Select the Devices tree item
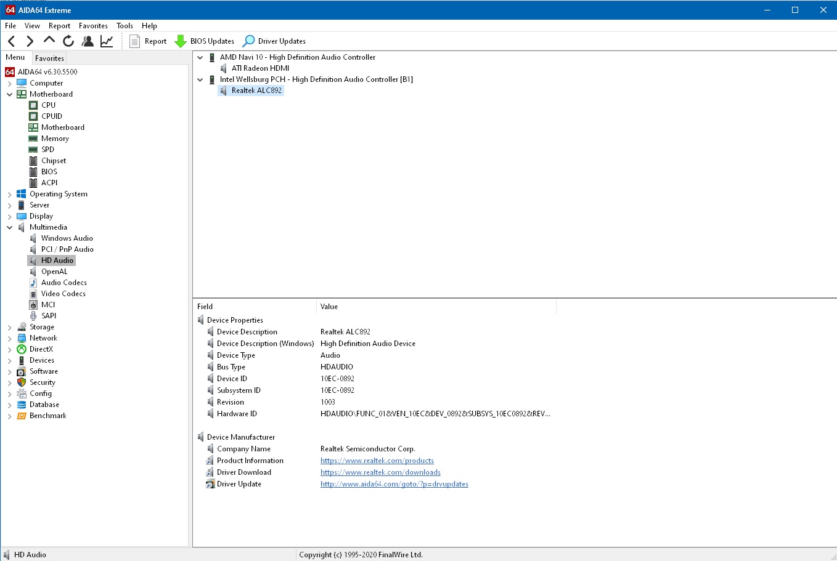 point(42,360)
